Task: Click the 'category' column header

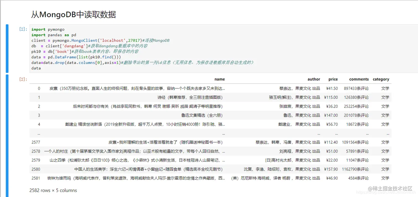Action: [x=381, y=79]
